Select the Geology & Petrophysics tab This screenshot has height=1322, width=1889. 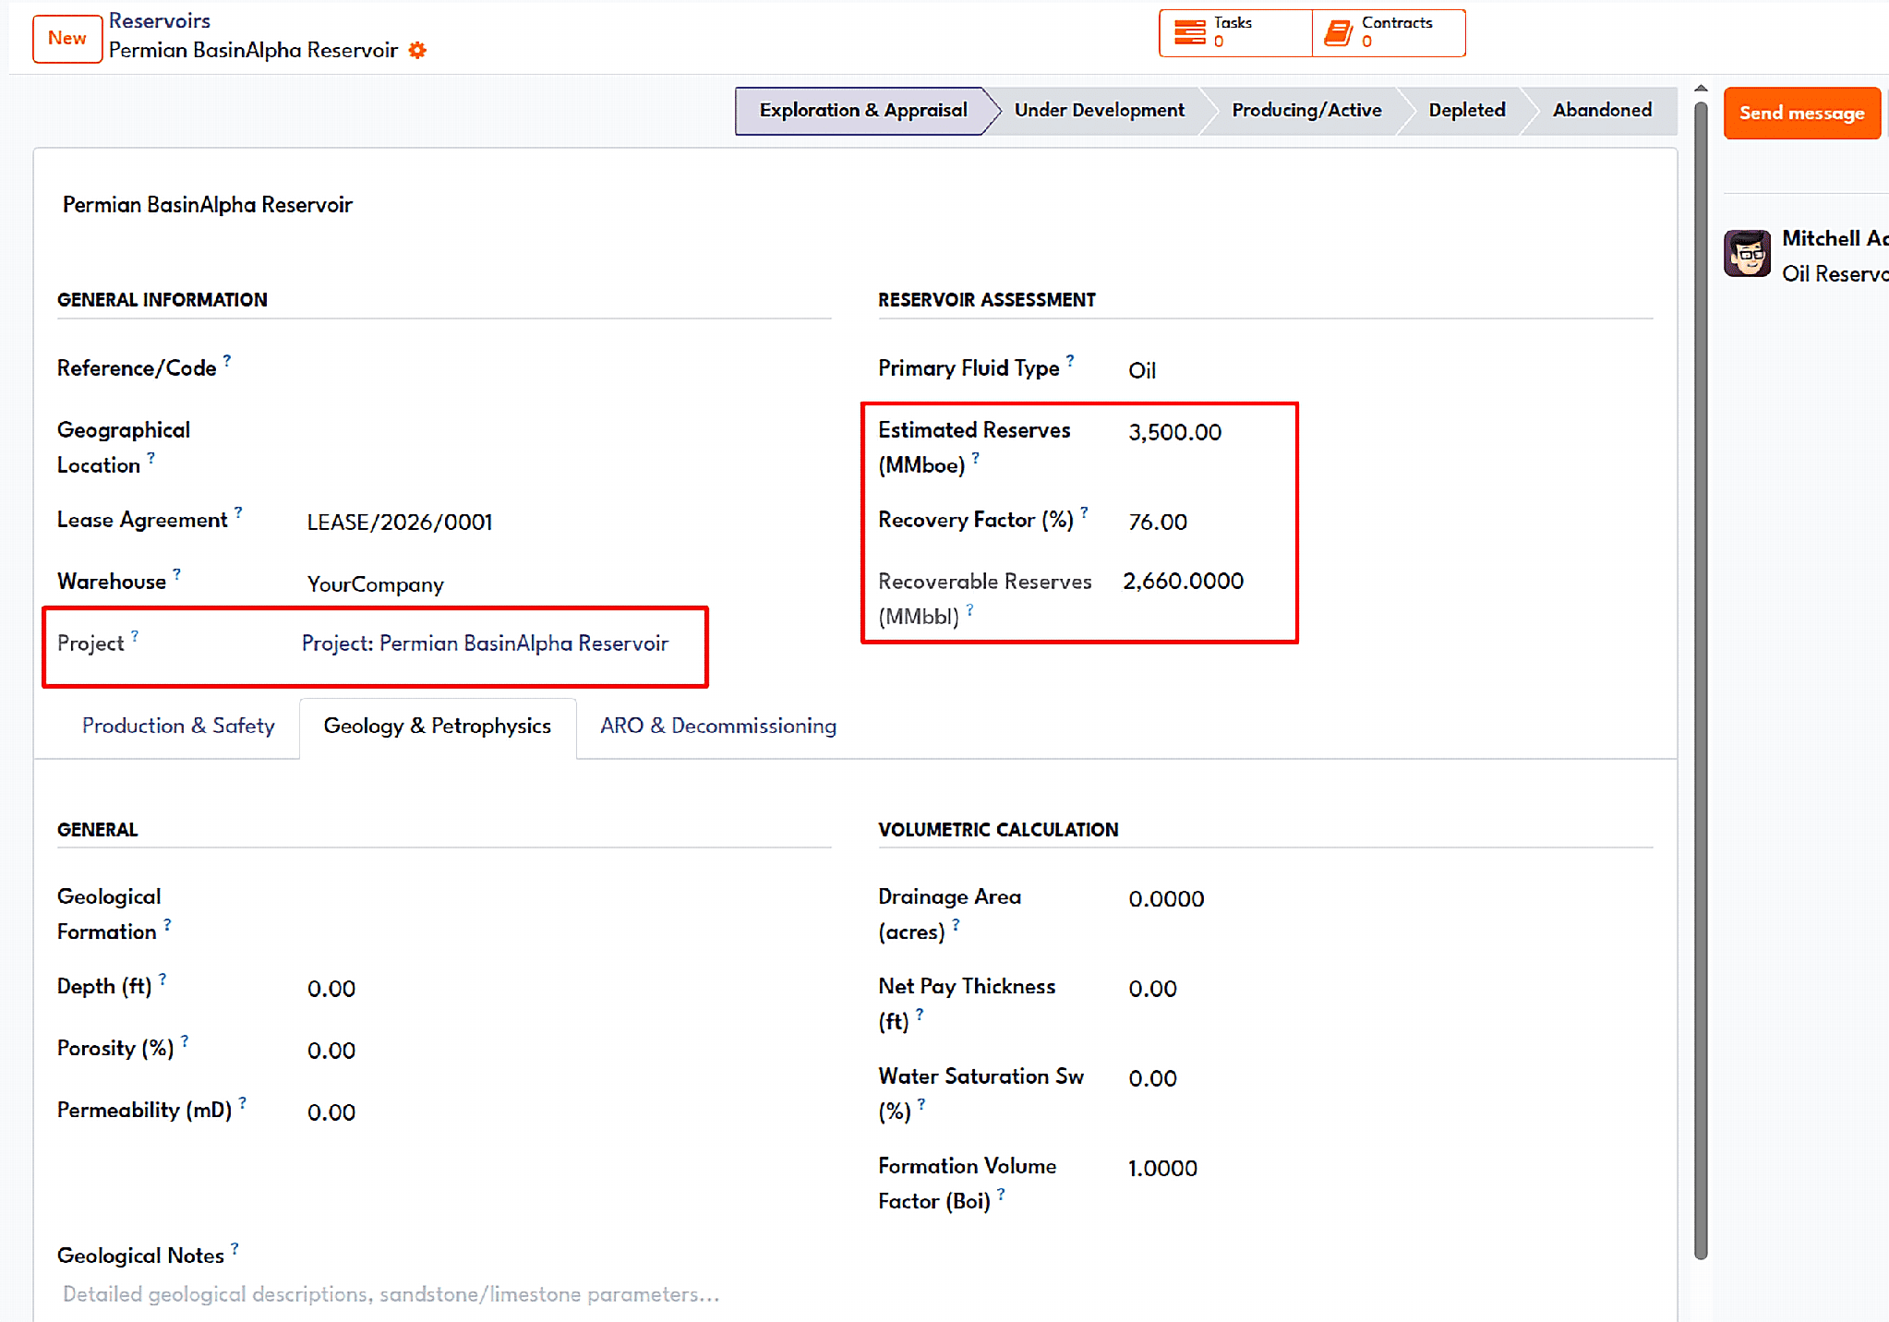click(438, 727)
